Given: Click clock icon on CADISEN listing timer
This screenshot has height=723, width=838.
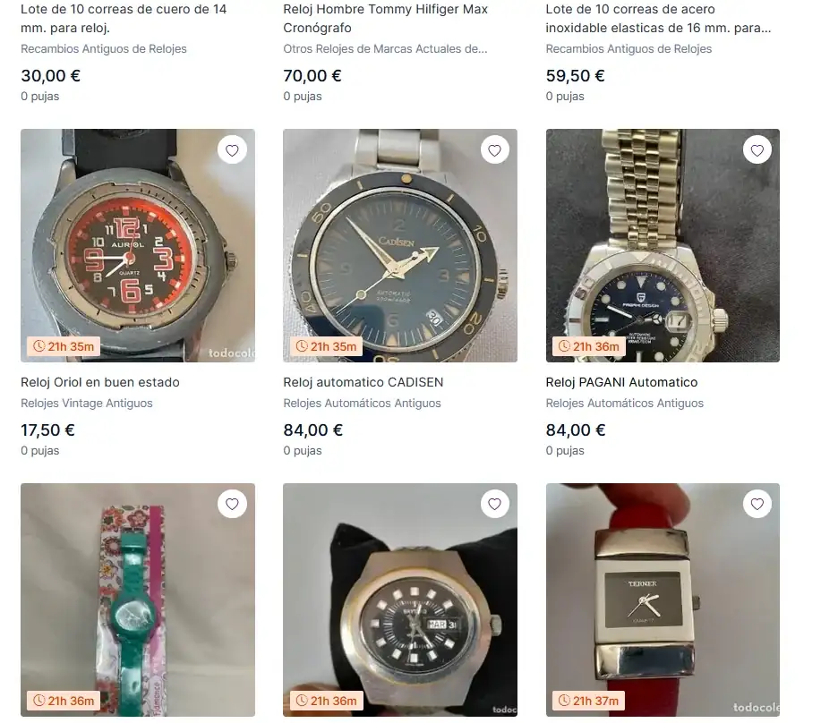Looking at the screenshot, I should (x=301, y=346).
